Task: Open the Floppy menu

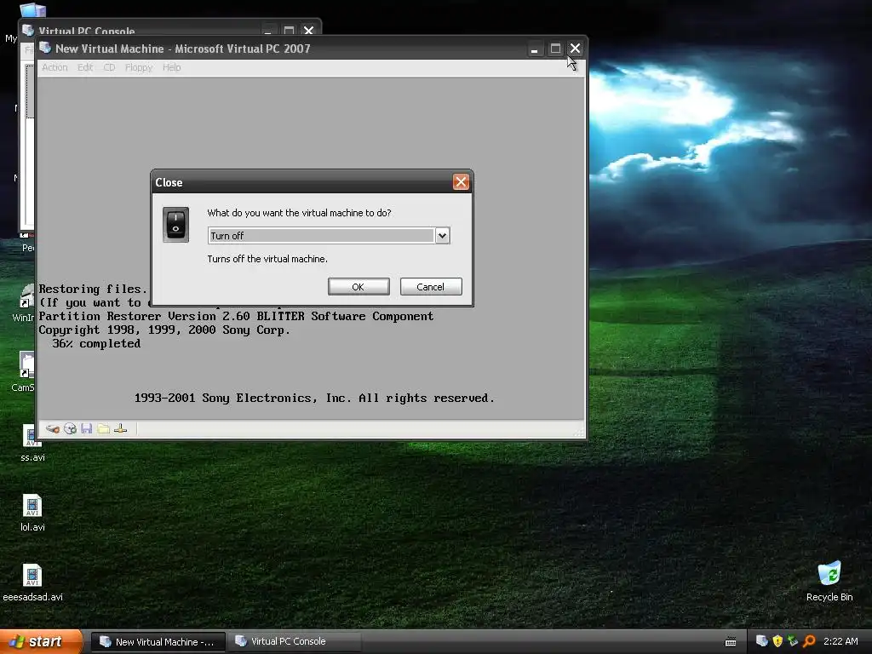Action: tap(139, 67)
